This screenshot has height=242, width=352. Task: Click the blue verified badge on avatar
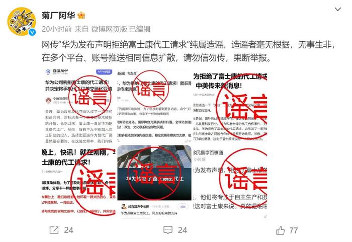point(33,32)
